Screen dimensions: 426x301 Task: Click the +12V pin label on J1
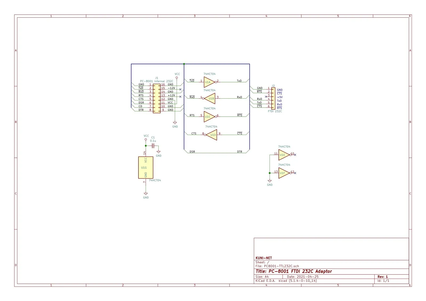pos(171,95)
